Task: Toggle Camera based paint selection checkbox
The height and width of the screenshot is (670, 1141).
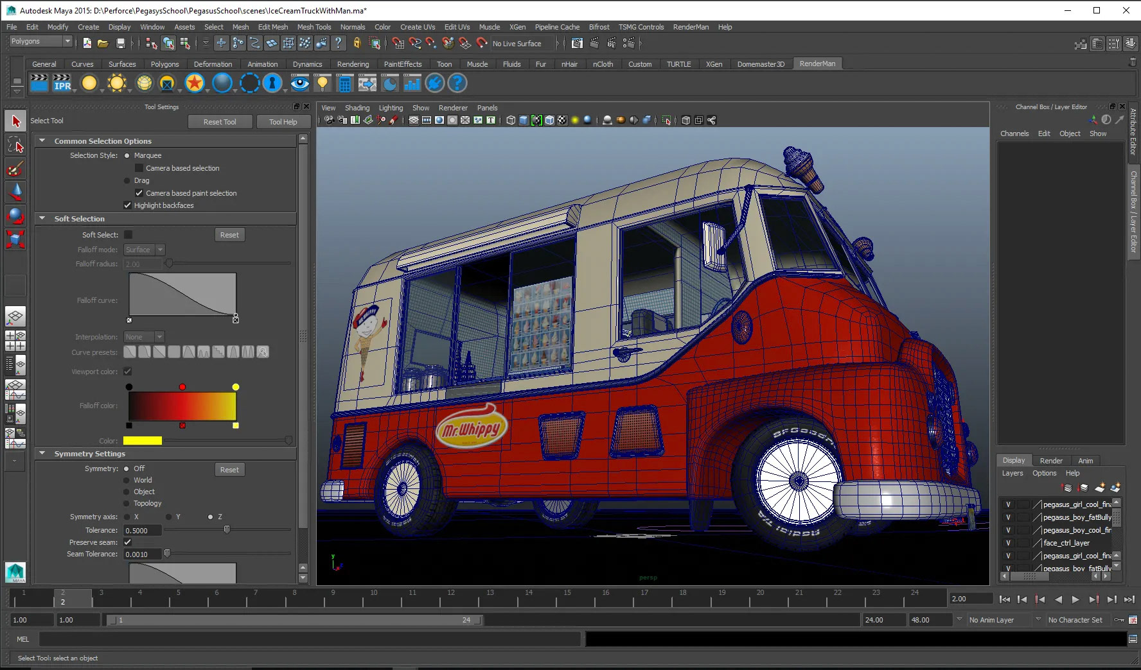Action: (x=139, y=193)
